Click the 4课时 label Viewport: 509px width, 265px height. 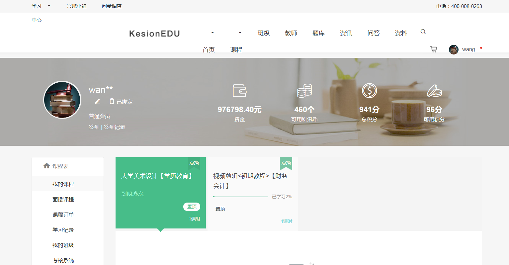tap(286, 221)
